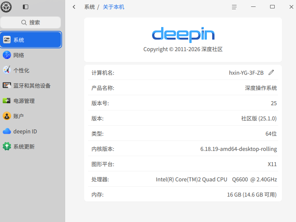Viewport: 296px width, 222px height.
Task: Click the 电源管理 battery icon
Action: (7, 101)
